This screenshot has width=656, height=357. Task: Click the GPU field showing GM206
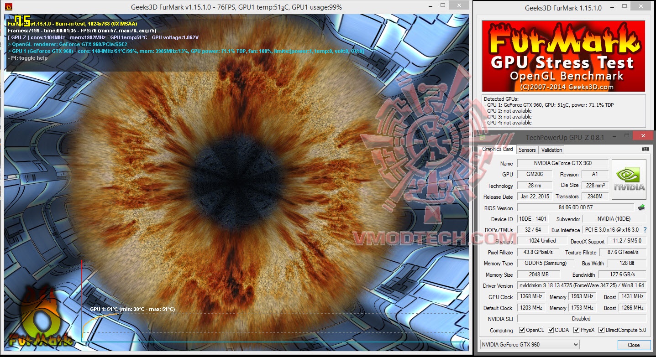coord(535,174)
